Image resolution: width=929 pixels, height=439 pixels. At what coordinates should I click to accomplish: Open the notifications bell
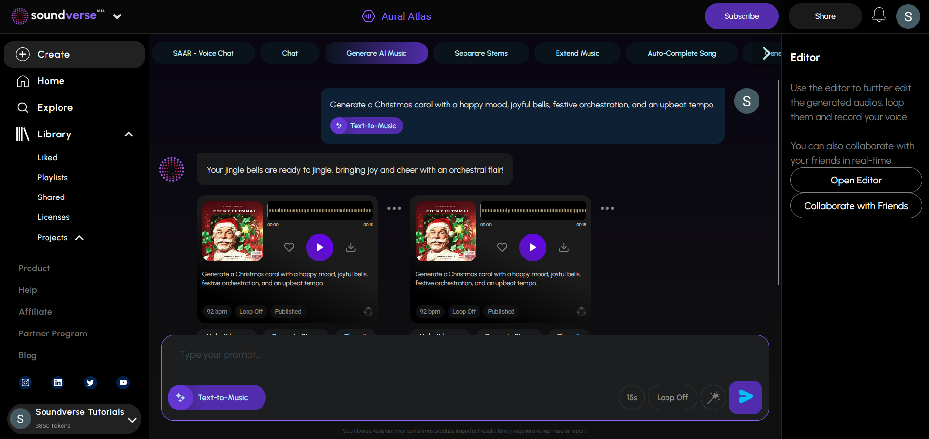879,15
